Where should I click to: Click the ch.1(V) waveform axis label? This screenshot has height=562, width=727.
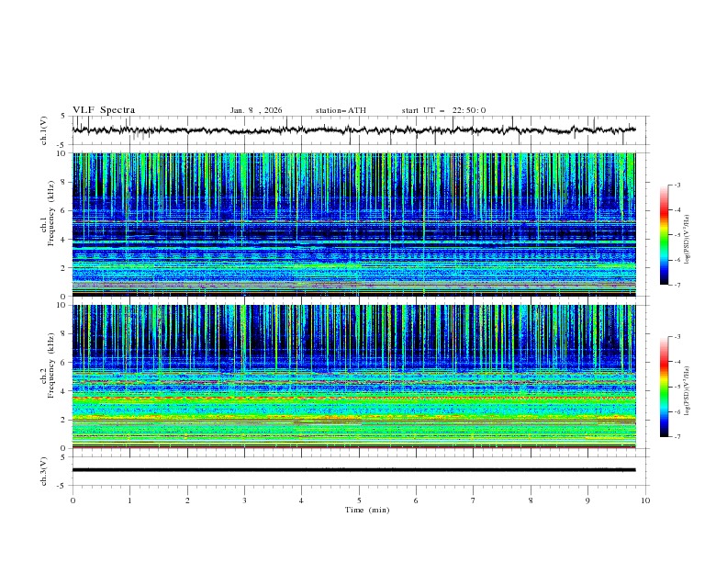click(44, 130)
